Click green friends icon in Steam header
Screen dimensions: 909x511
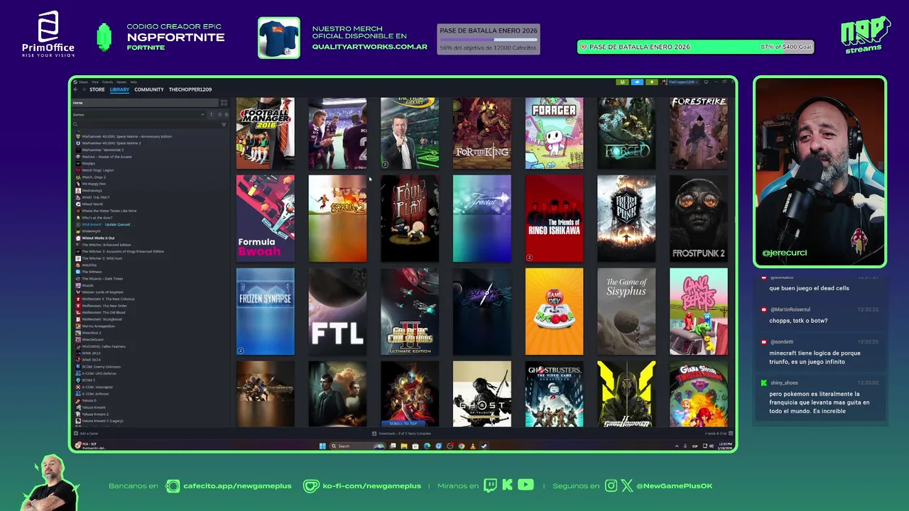pyautogui.click(x=622, y=82)
